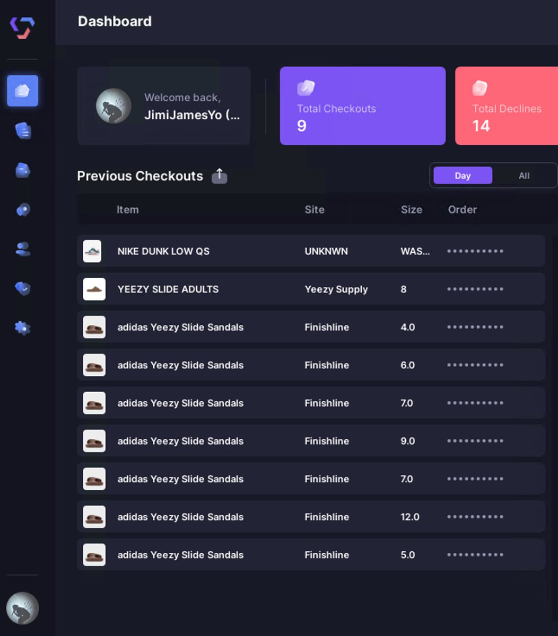Open the Total Checkouts card
The image size is (558, 636).
tap(363, 106)
